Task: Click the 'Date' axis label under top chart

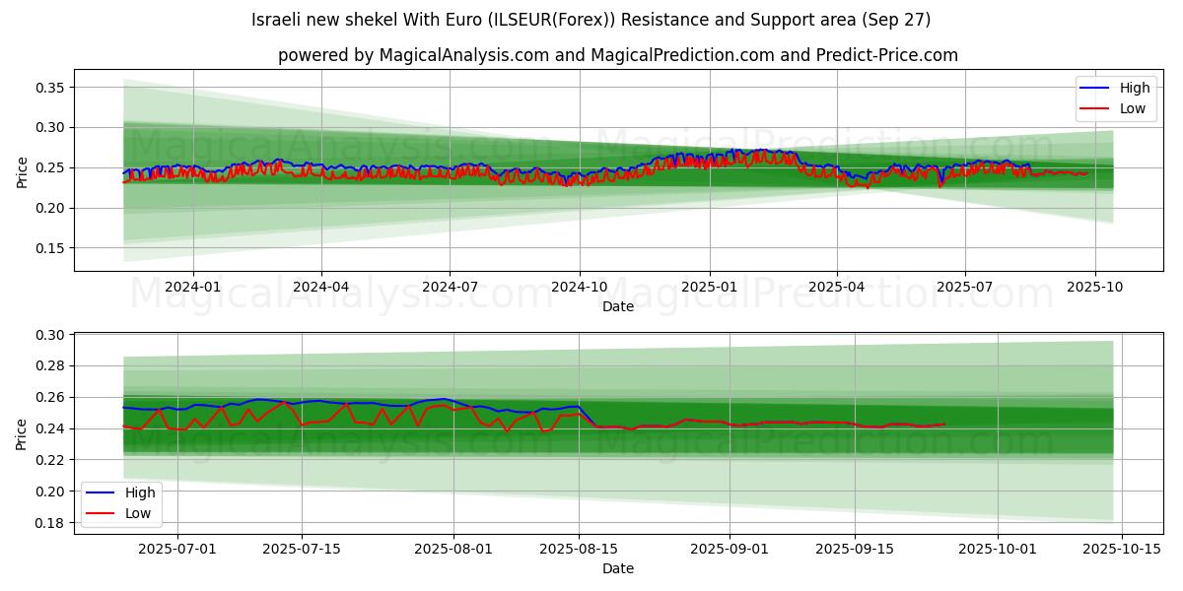Action: pyautogui.click(x=617, y=306)
